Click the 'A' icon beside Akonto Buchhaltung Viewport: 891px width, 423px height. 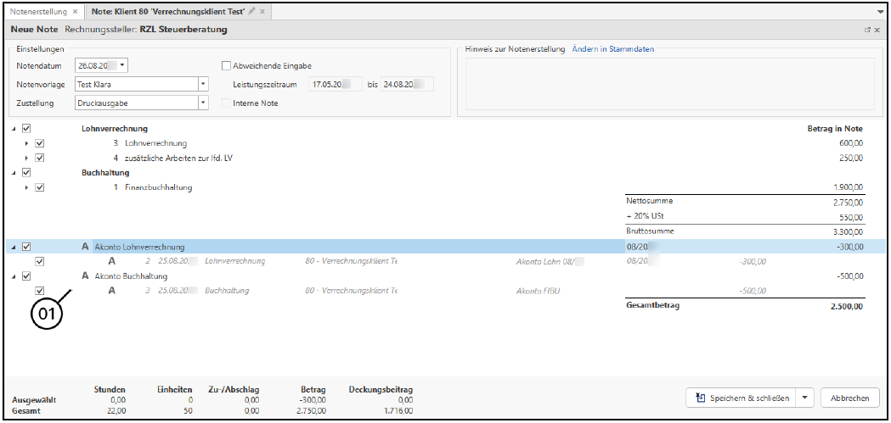(x=84, y=276)
